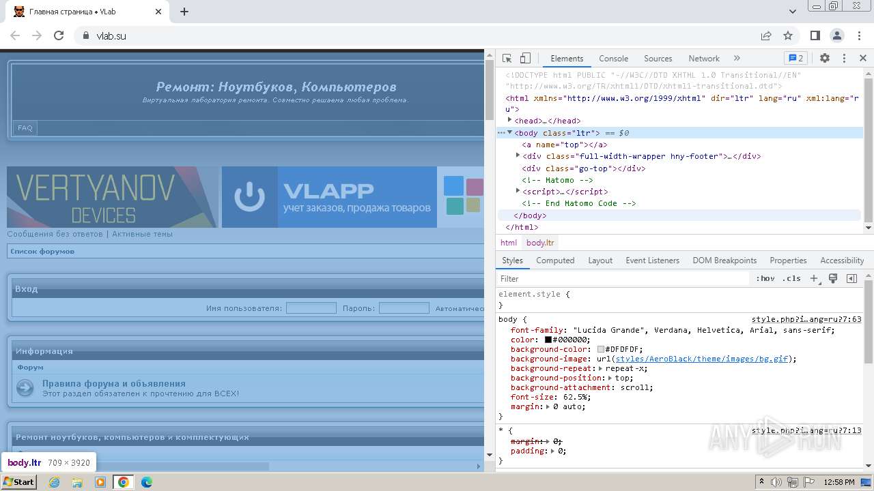
Task: Click the styles Filter input field
Action: pyautogui.click(x=623, y=279)
